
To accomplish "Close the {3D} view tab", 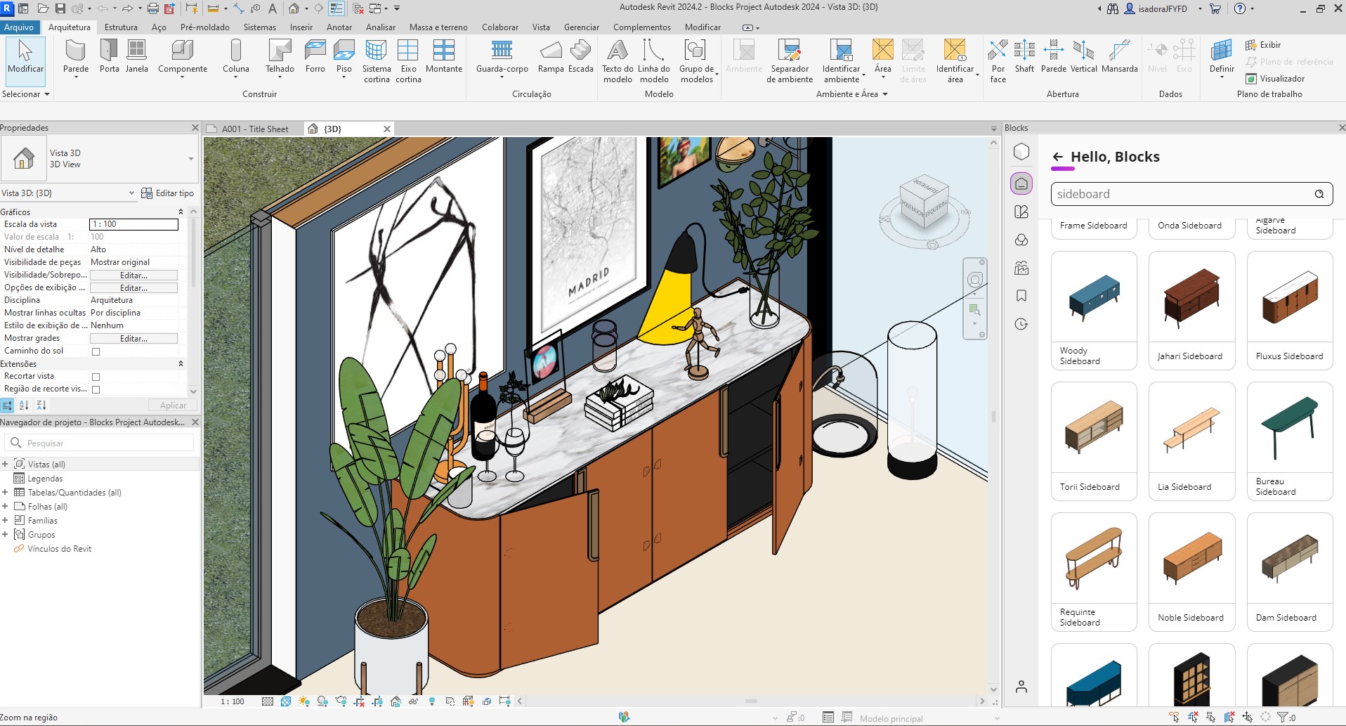I will pyautogui.click(x=386, y=129).
